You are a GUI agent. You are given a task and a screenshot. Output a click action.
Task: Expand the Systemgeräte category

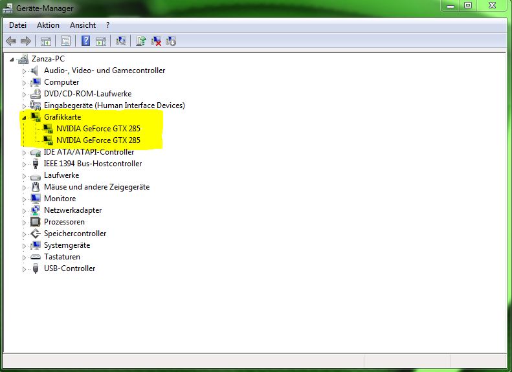pyautogui.click(x=24, y=246)
